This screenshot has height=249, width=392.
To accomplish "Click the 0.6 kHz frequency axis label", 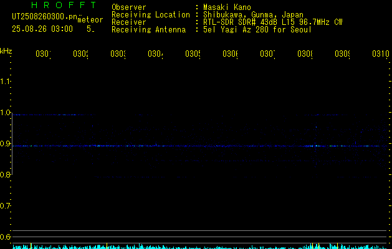I will pos(5,237).
